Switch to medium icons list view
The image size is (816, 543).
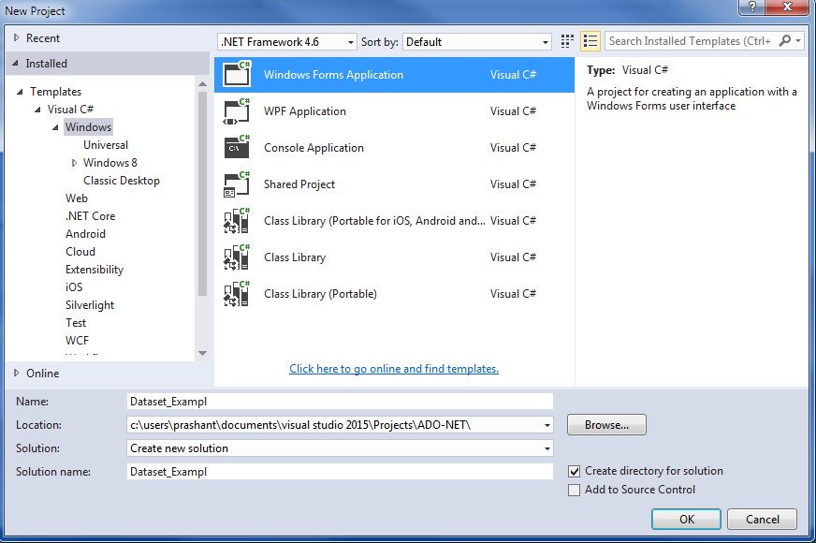click(590, 41)
